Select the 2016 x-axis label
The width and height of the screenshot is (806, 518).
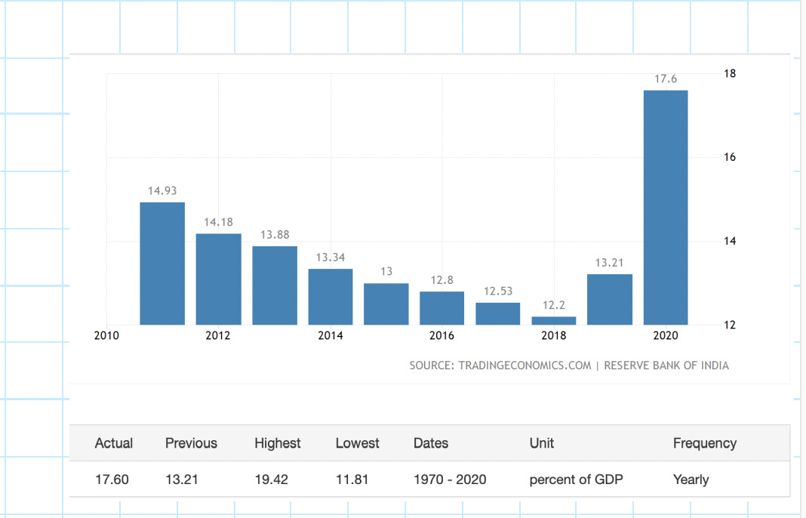pos(441,335)
